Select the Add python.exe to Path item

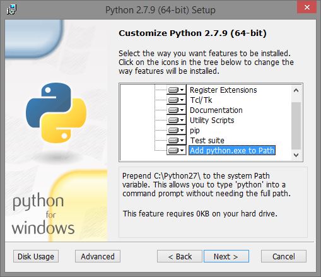[232, 150]
